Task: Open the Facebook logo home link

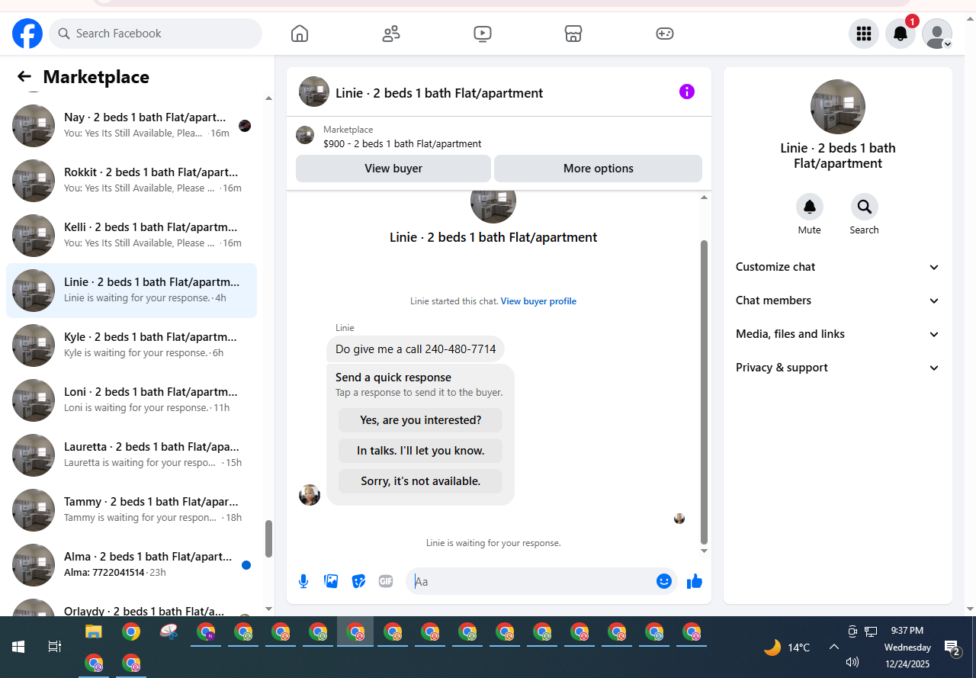Action: click(x=27, y=34)
